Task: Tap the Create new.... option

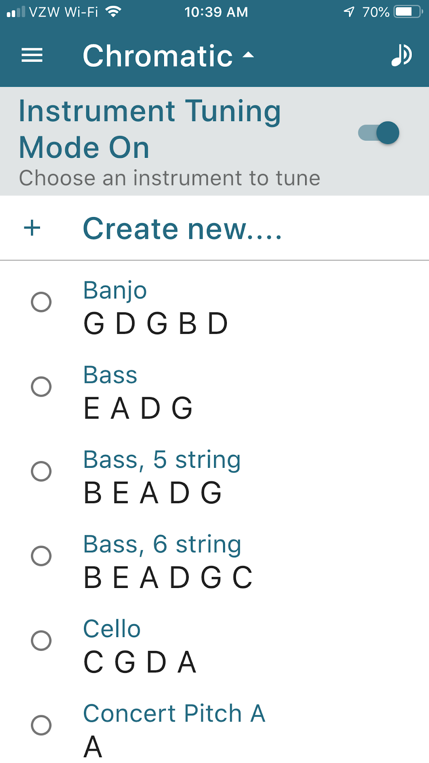Action: (x=182, y=228)
